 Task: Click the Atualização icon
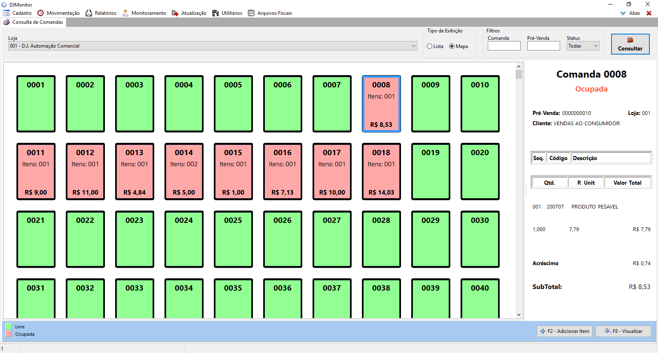[175, 13]
